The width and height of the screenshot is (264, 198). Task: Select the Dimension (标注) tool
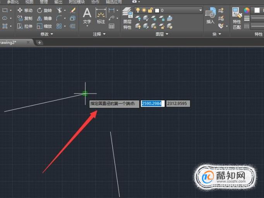pos(101,15)
